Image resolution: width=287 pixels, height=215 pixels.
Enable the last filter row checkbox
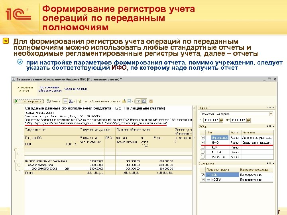point(202,157)
